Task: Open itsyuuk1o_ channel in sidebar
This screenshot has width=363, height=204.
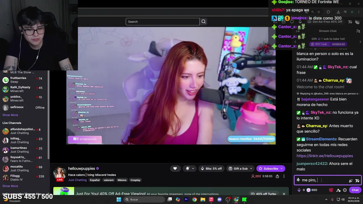Action: pyautogui.click(x=25, y=159)
